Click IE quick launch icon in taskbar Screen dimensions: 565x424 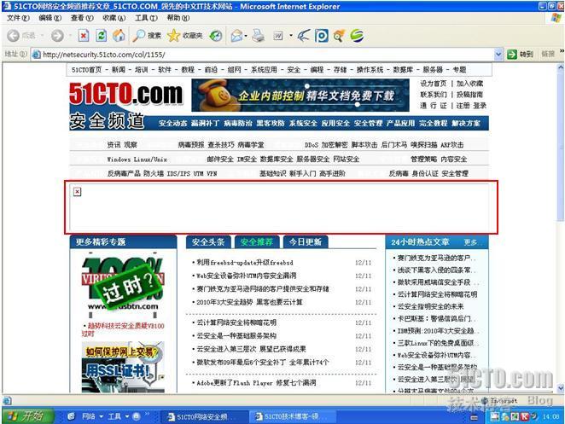click(x=71, y=416)
